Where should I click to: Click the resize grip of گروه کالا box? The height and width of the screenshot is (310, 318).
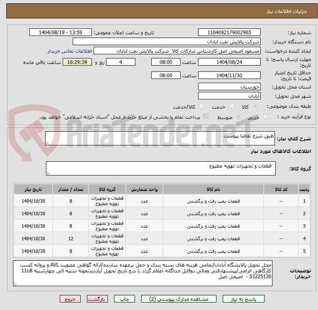click(x=48, y=173)
